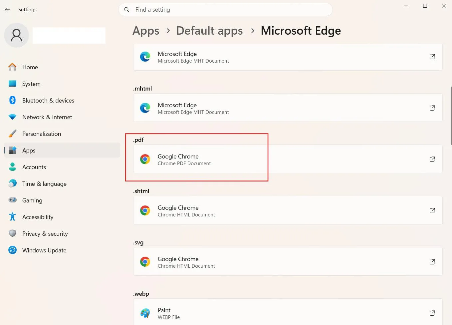
Task: Click the Paint icon under .webp
Action: click(x=145, y=313)
